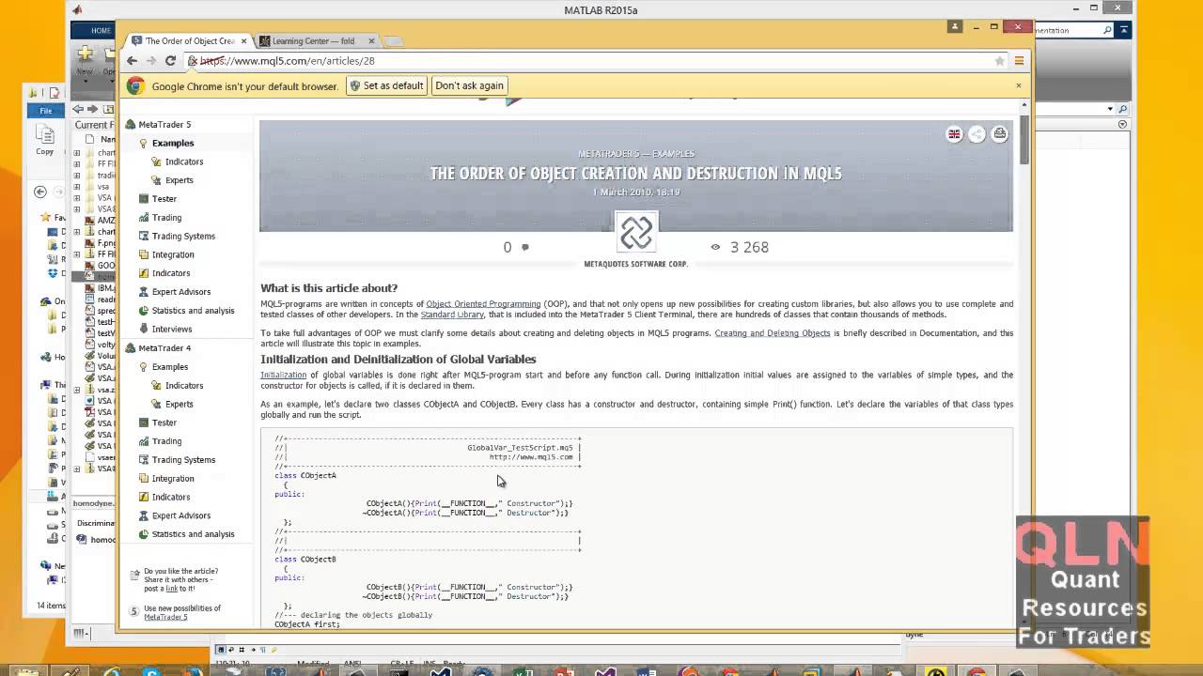1203x676 pixels.
Task: Focus the Chrome address bar URL
Action: pos(592,61)
